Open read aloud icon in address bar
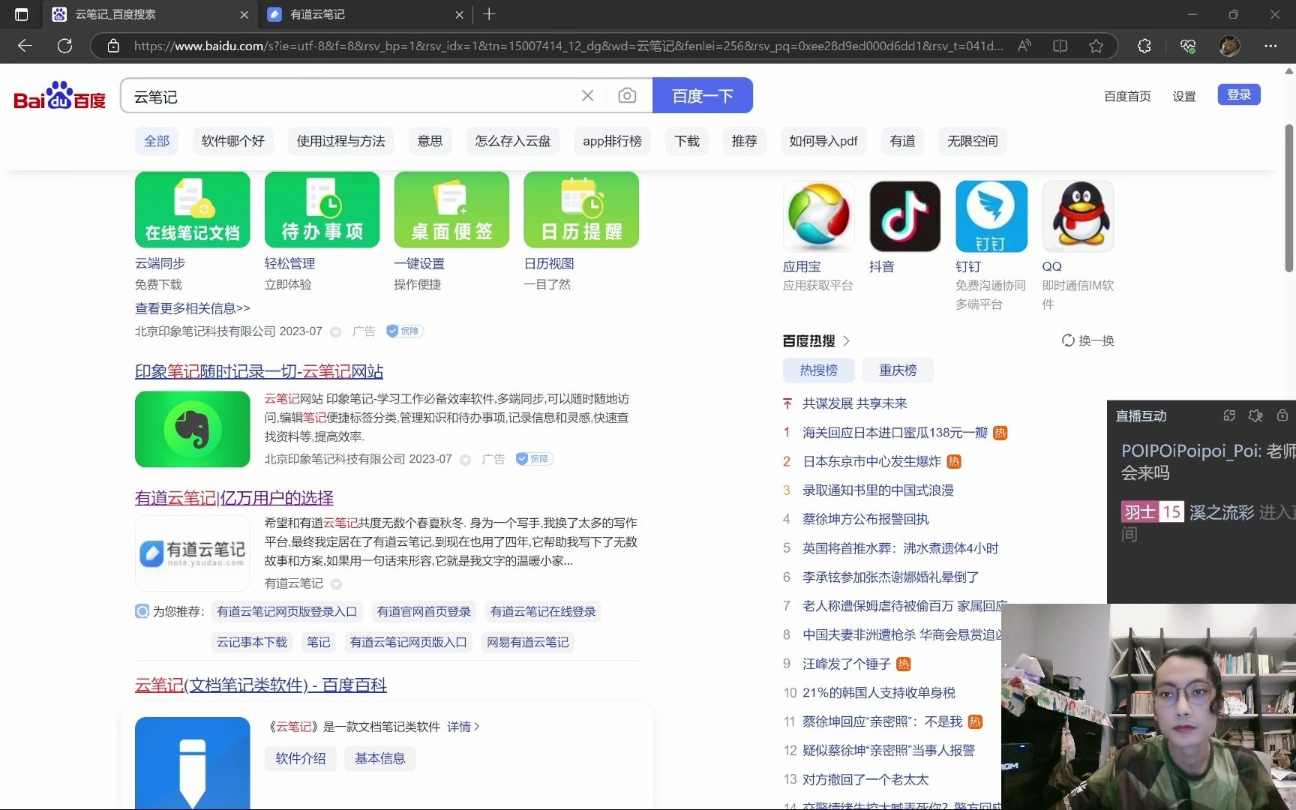Screen dimensions: 1296x810 (1024, 46)
